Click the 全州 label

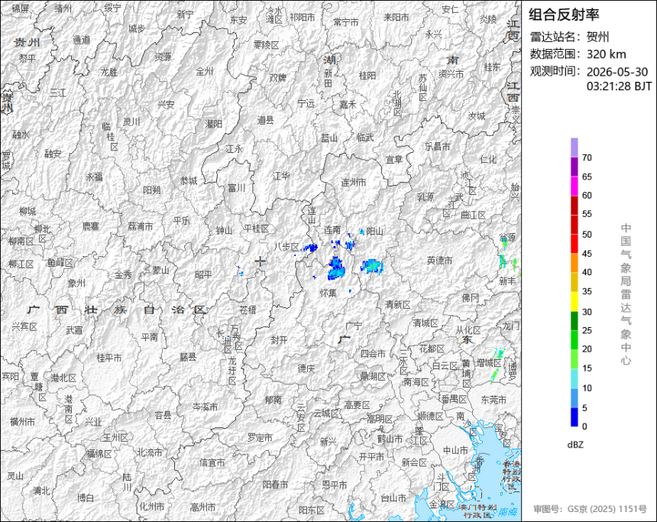(205, 72)
